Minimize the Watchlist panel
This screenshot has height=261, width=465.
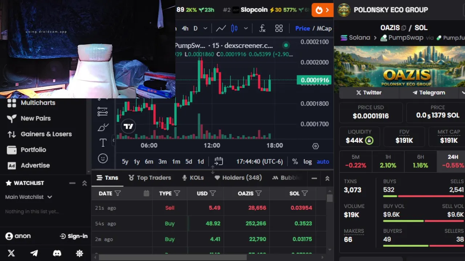click(x=72, y=183)
